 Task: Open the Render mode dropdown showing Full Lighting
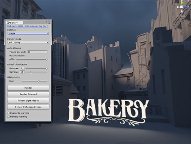pos(28,43)
